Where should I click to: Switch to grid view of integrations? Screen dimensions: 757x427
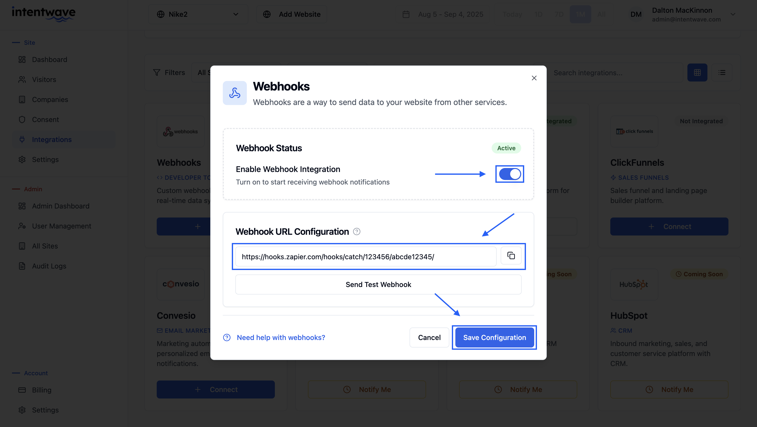pyautogui.click(x=697, y=72)
